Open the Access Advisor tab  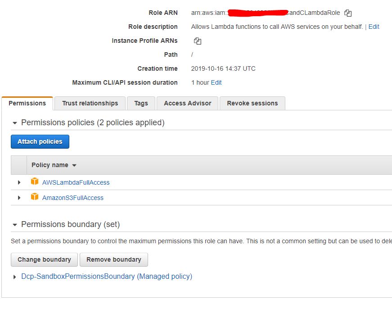[x=187, y=103]
